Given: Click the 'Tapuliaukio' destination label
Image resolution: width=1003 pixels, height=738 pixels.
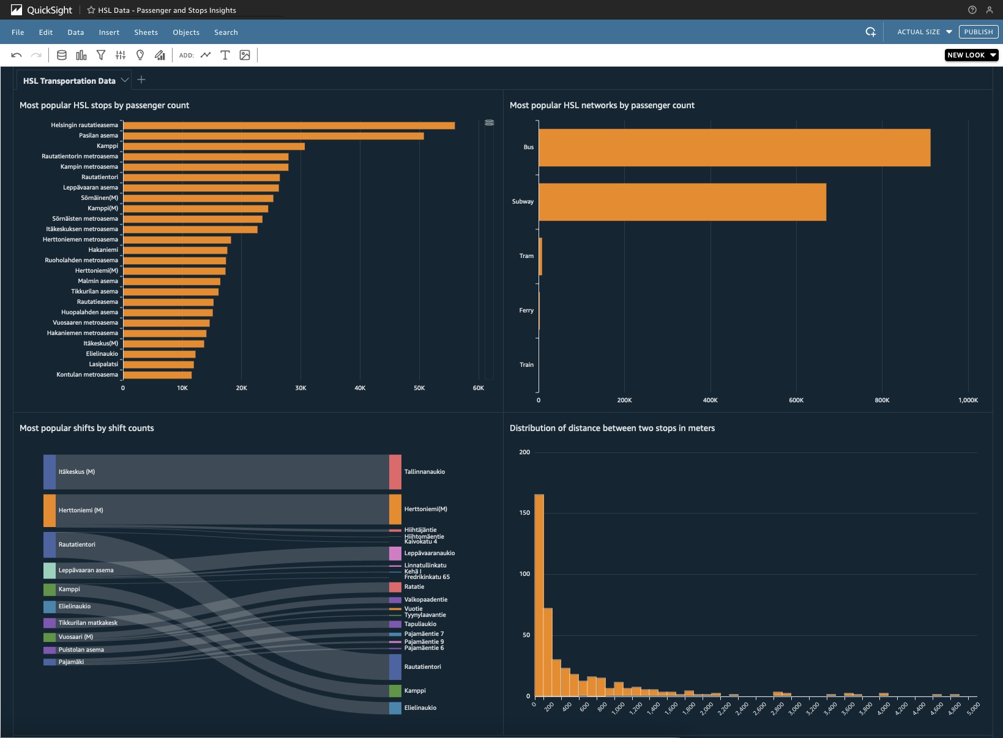Looking at the screenshot, I should [420, 624].
